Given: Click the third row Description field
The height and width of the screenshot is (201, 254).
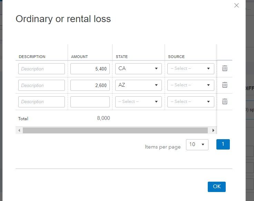Looking at the screenshot, I should 41,102.
